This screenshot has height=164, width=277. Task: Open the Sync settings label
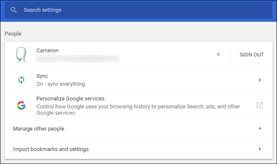[42, 76]
